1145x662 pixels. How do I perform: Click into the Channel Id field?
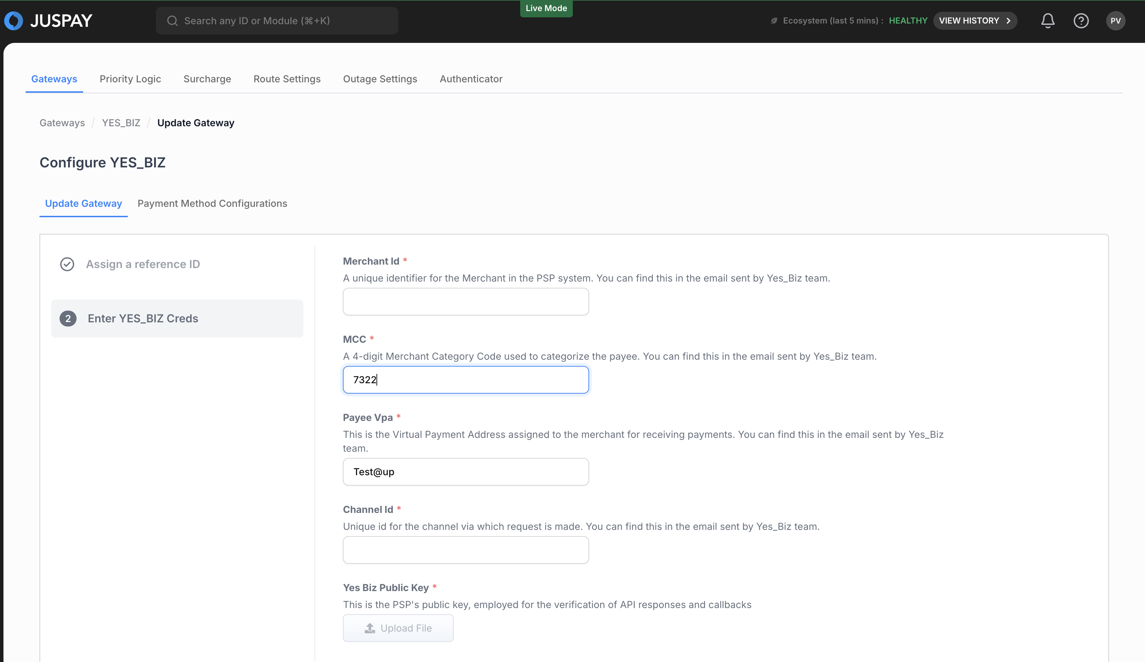[466, 550]
